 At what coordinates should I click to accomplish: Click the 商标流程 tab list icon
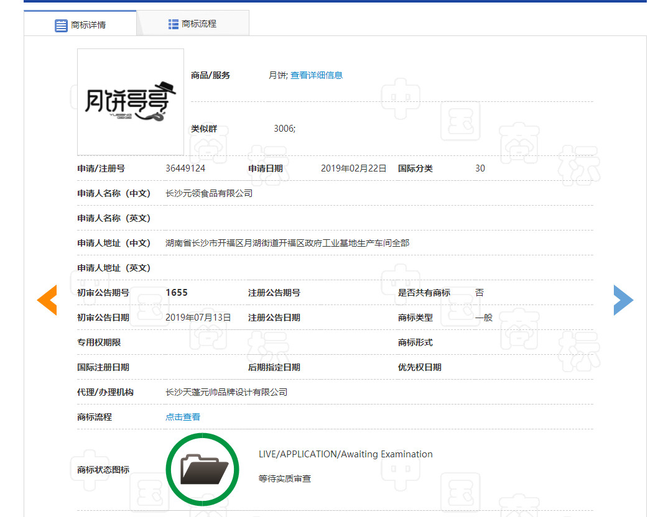coord(174,24)
